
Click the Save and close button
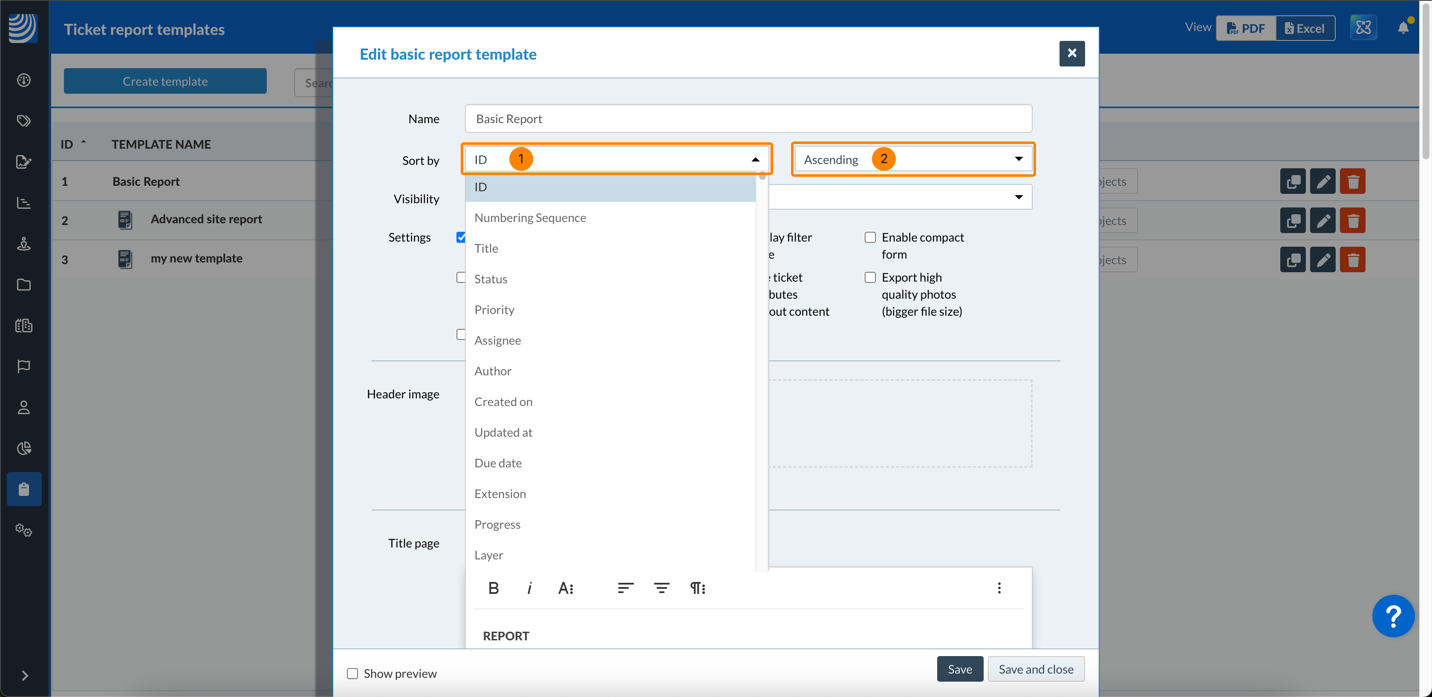1035,668
